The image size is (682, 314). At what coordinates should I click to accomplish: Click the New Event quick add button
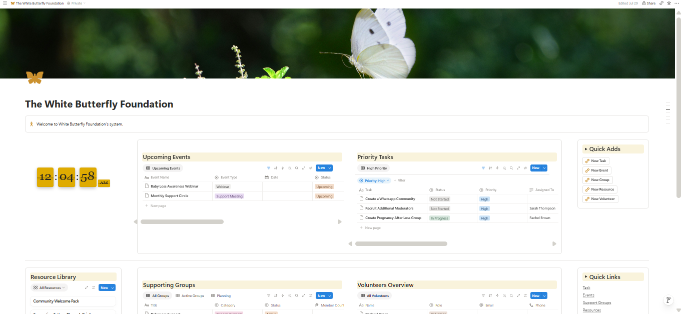click(x=596, y=170)
